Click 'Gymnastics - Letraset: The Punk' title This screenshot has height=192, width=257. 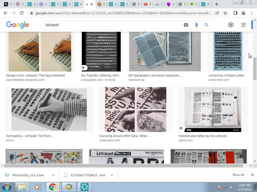[30, 136]
